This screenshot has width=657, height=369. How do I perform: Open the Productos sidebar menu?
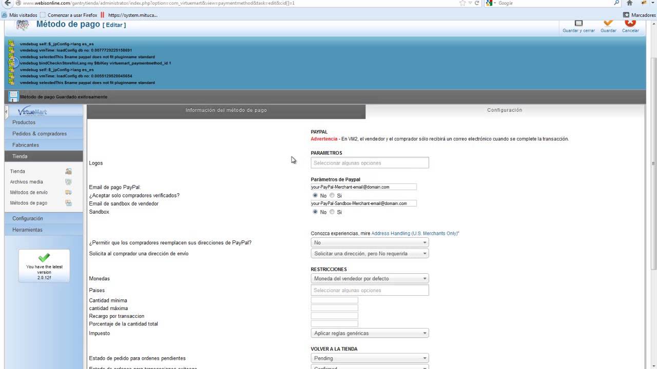(x=44, y=122)
